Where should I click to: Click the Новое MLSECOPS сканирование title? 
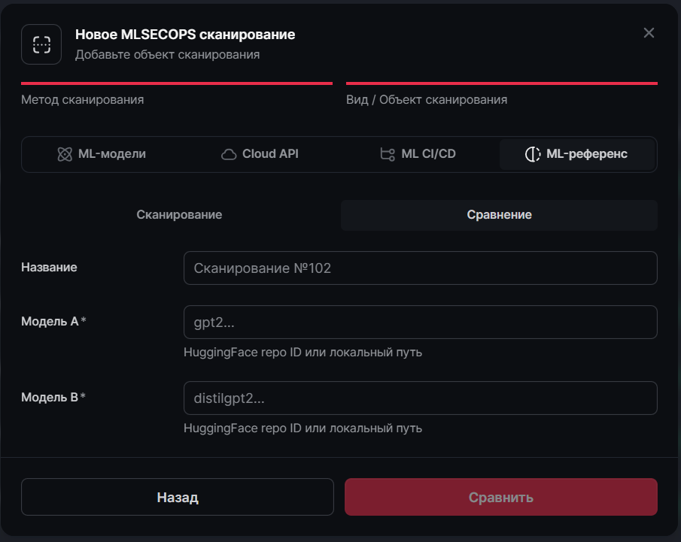pos(185,35)
